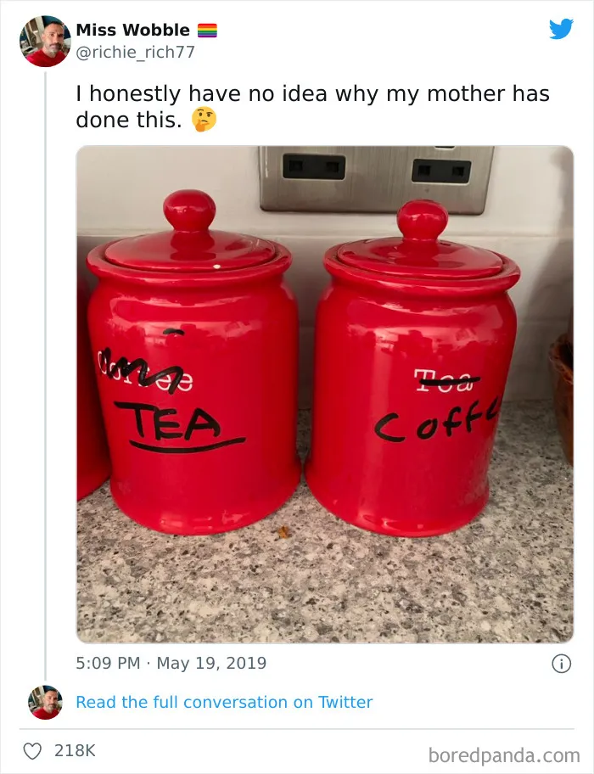594x774 pixels.
Task: Open the Miss Wobble display name
Action: 132,30
